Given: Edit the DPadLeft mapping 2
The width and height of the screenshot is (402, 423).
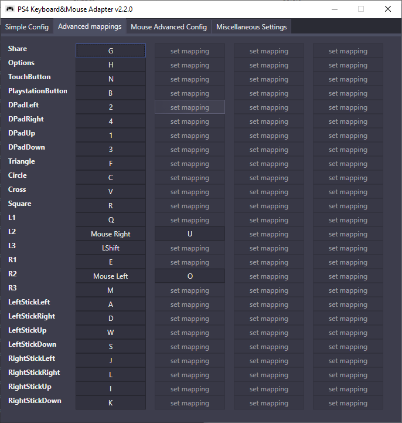Looking at the screenshot, I should [x=111, y=107].
